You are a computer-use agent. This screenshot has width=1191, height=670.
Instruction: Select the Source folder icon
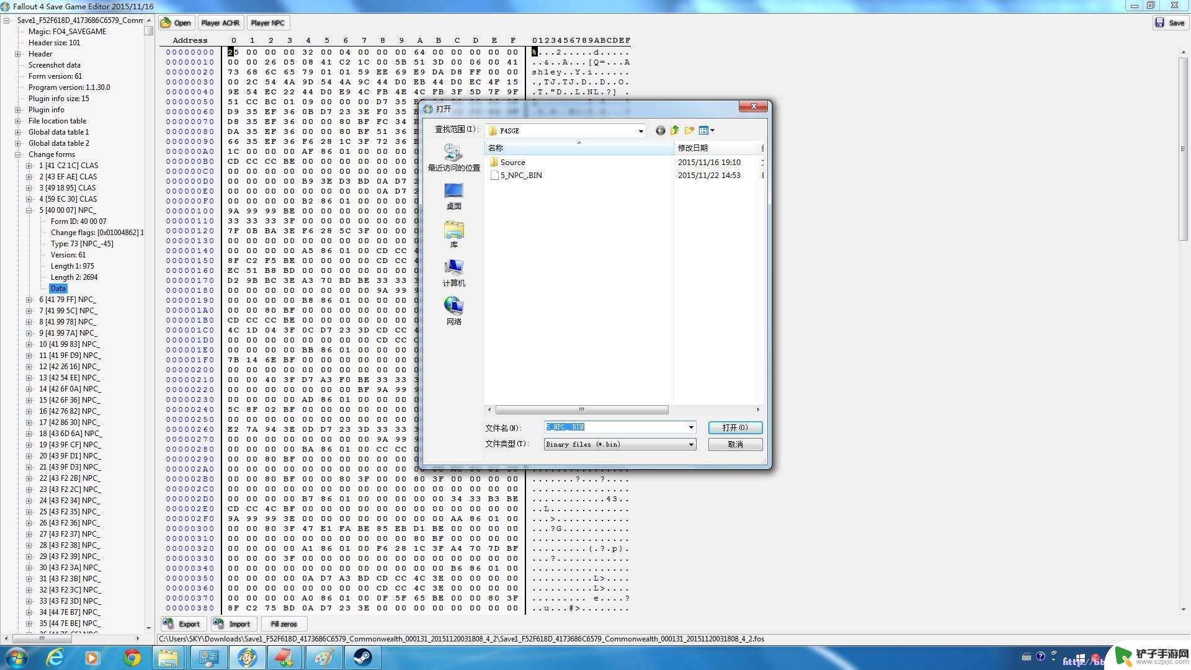tap(494, 162)
